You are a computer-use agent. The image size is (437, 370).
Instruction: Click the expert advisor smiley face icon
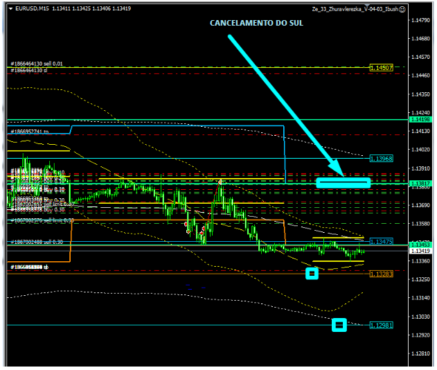(x=402, y=10)
